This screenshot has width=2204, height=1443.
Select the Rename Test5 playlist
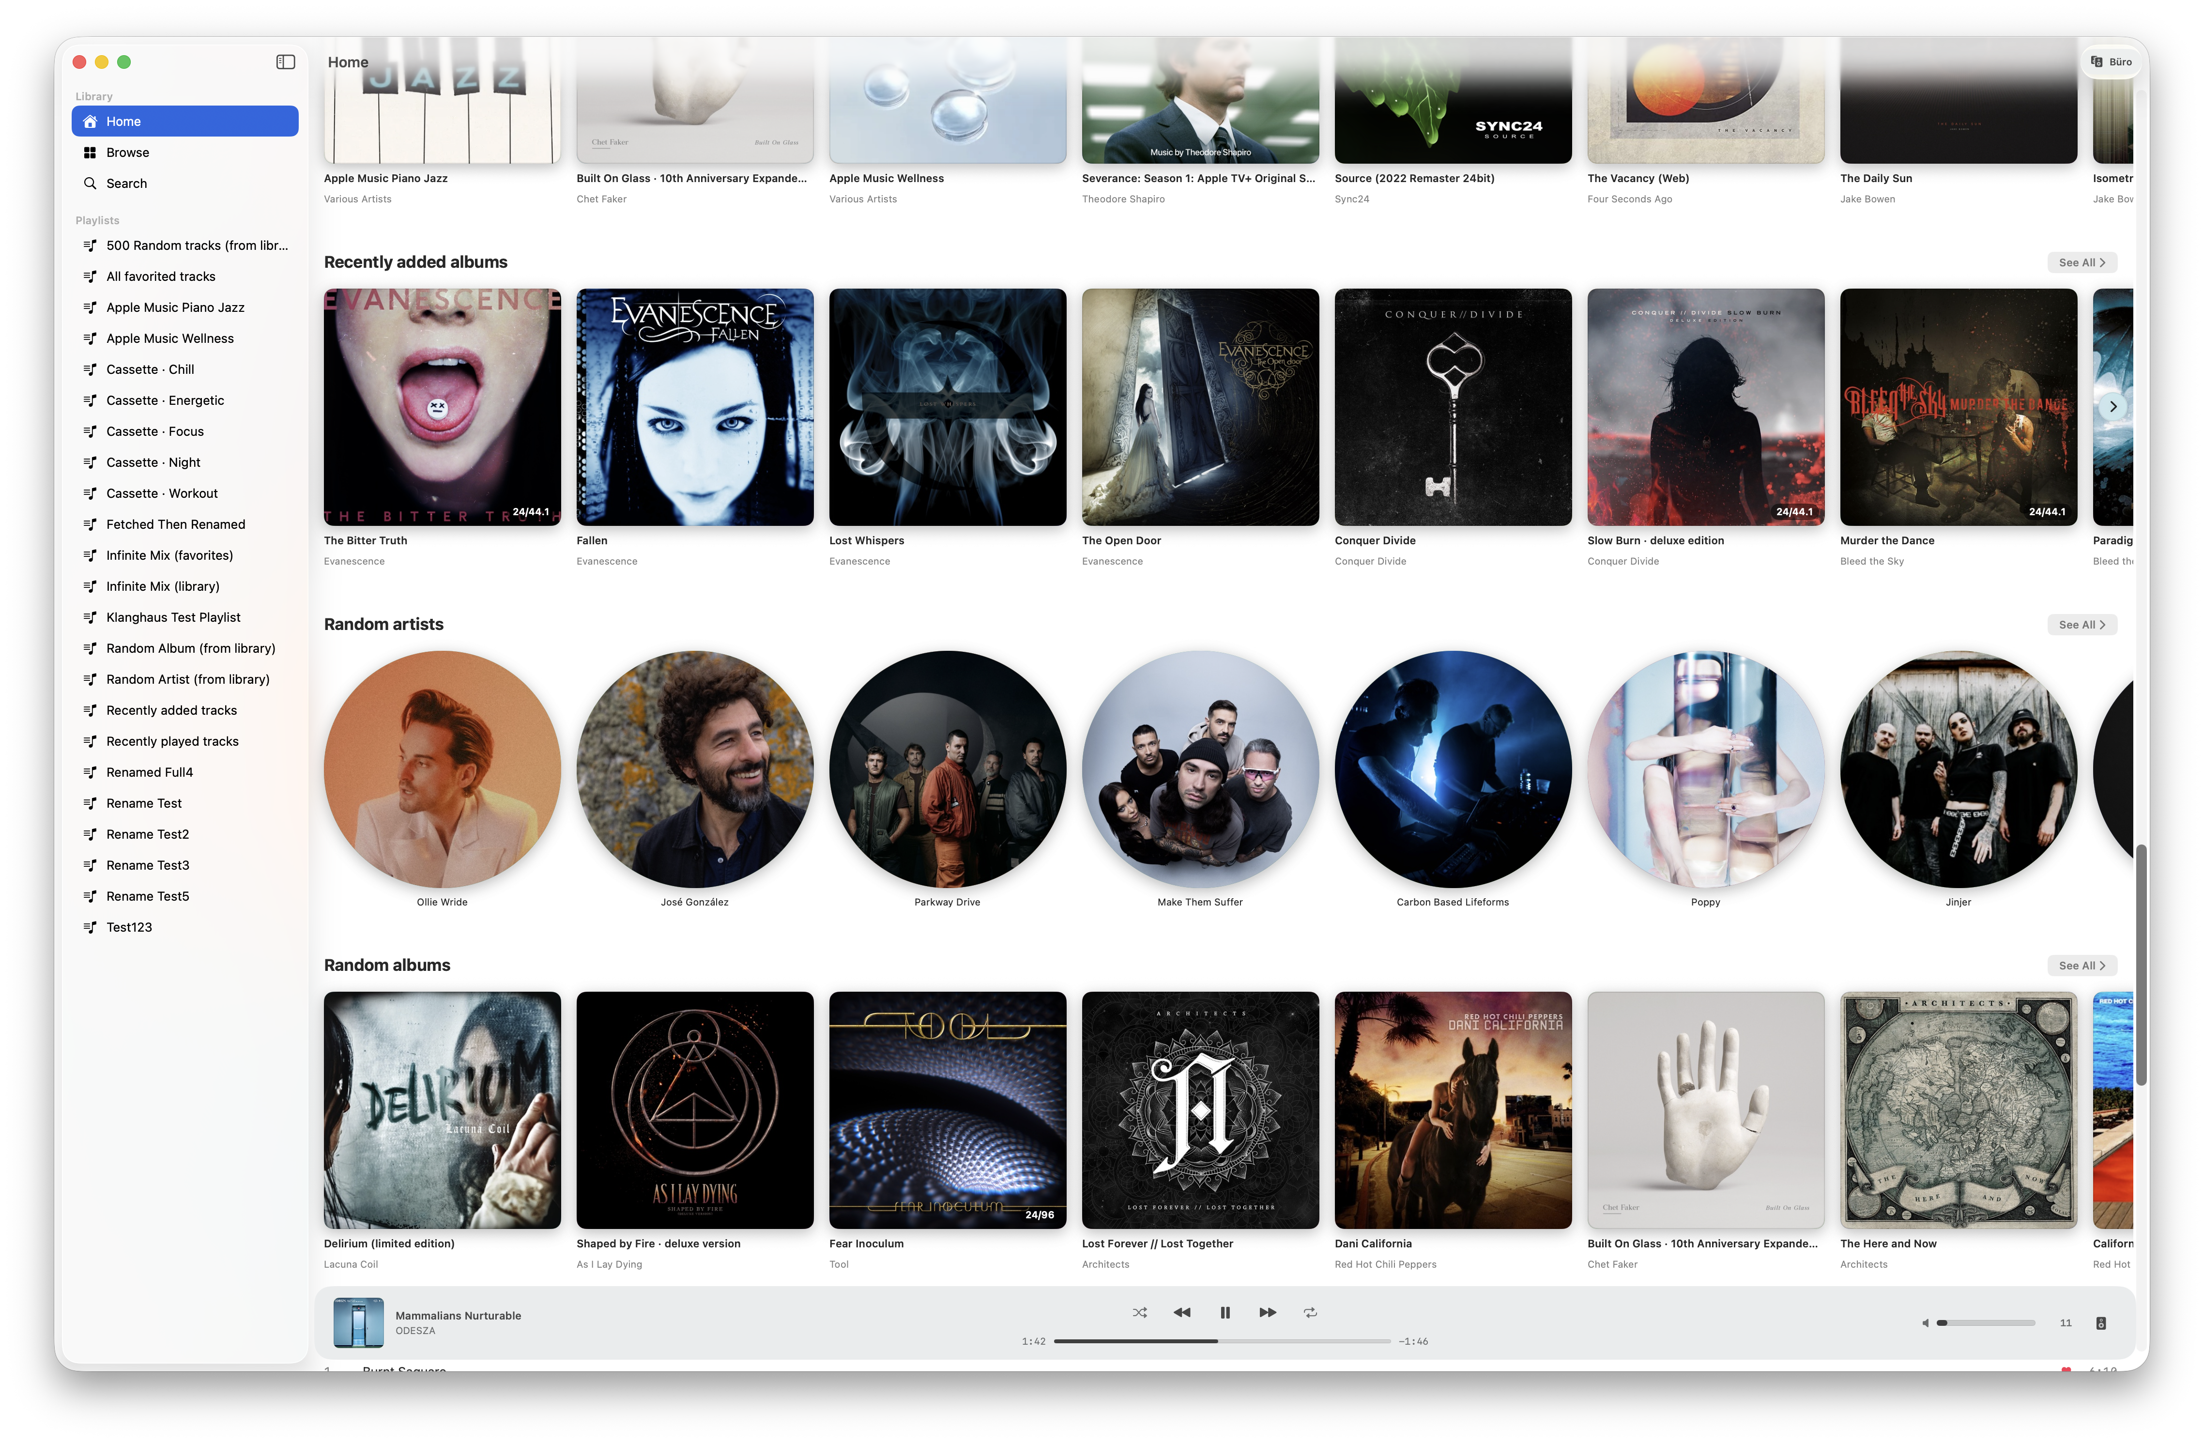(185, 897)
